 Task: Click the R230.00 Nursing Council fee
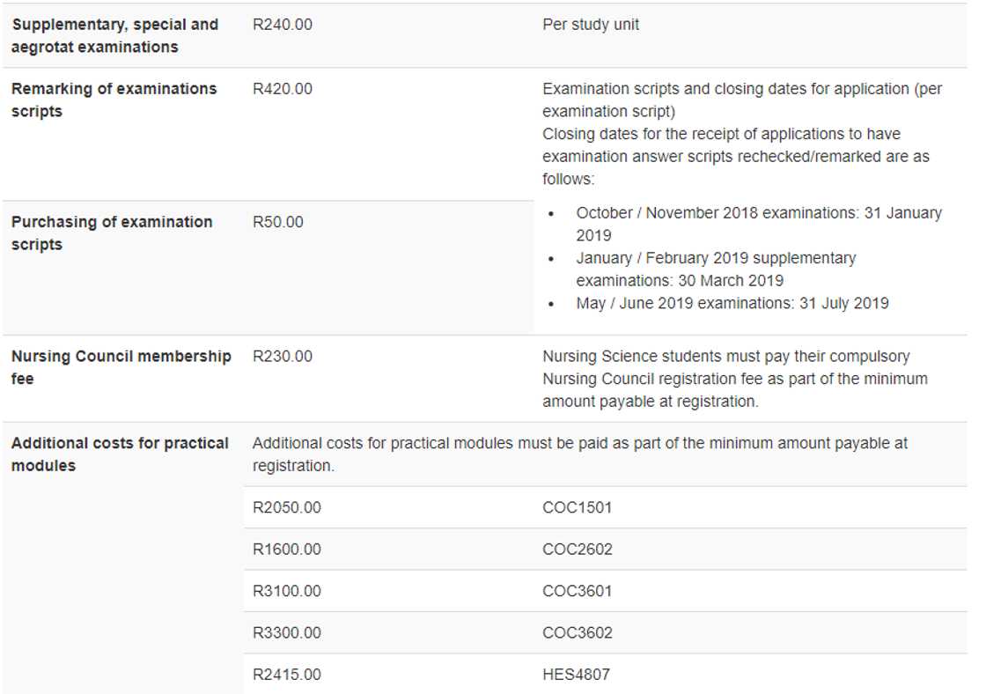pyautogui.click(x=282, y=356)
